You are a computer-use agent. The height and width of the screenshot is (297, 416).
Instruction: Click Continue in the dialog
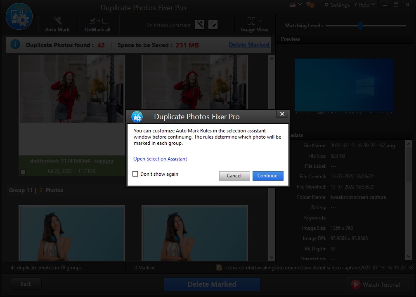[x=268, y=176]
